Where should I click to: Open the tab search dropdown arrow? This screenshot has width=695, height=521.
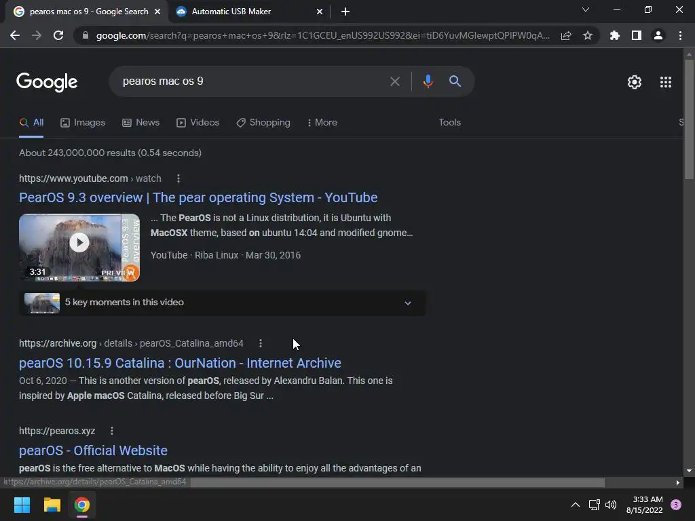586,9
